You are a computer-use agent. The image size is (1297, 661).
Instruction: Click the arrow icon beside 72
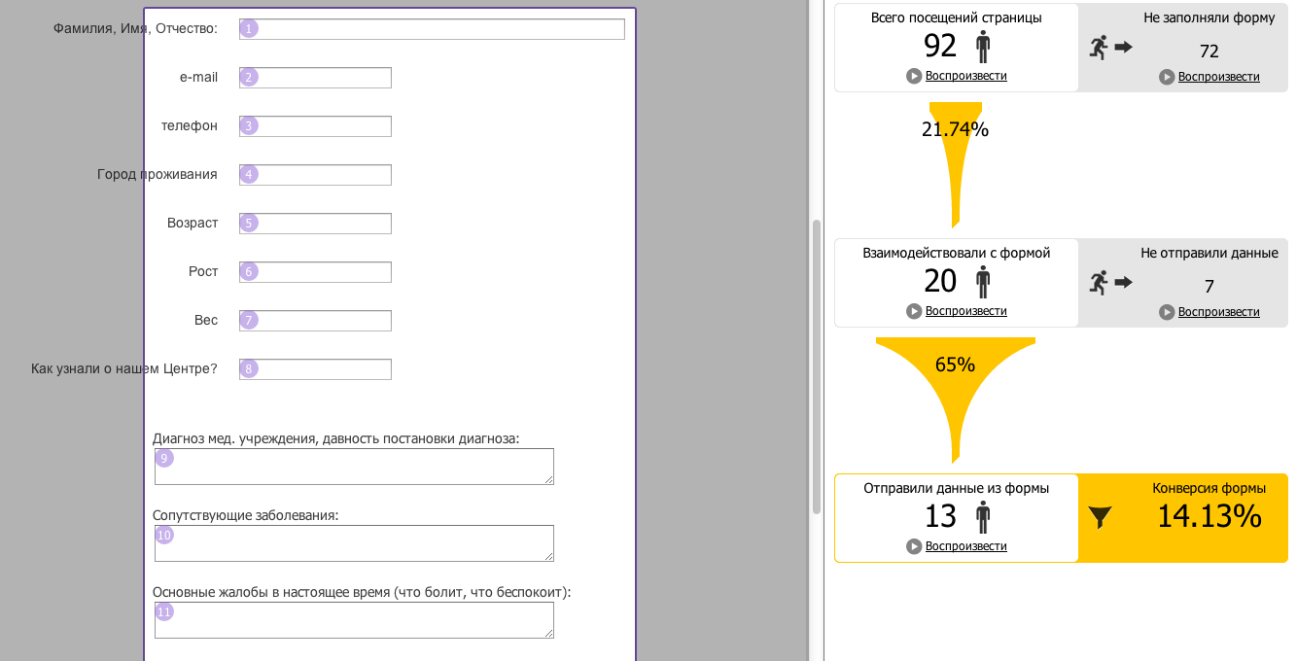pyautogui.click(x=1124, y=47)
